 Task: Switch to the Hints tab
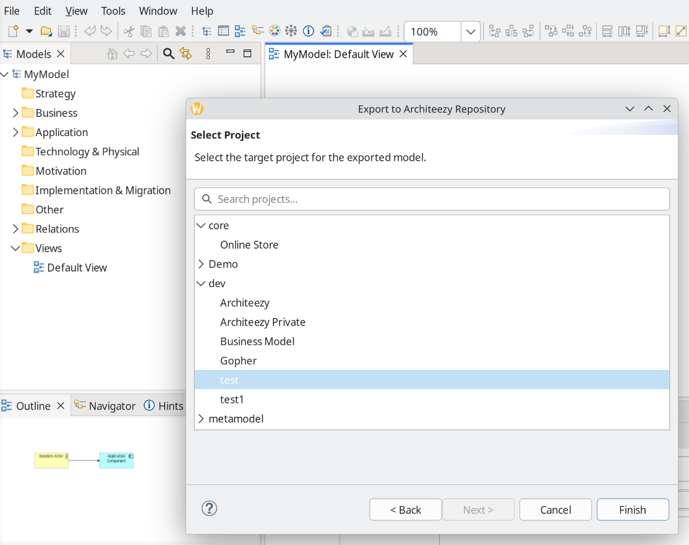(x=163, y=406)
